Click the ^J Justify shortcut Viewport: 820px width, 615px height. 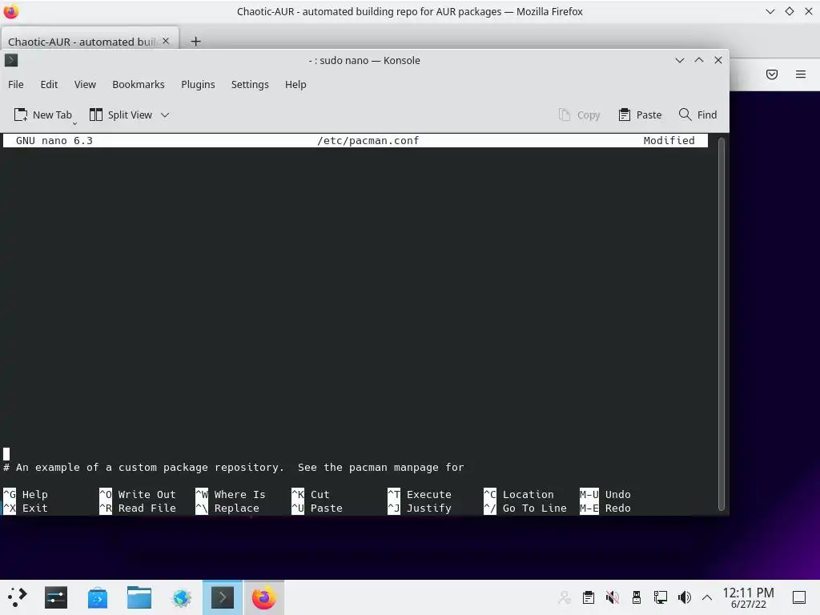click(420, 508)
